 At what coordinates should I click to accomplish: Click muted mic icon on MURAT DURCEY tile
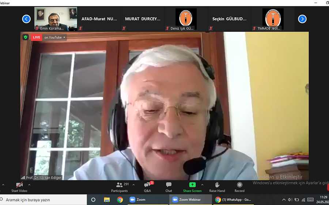(124, 28)
